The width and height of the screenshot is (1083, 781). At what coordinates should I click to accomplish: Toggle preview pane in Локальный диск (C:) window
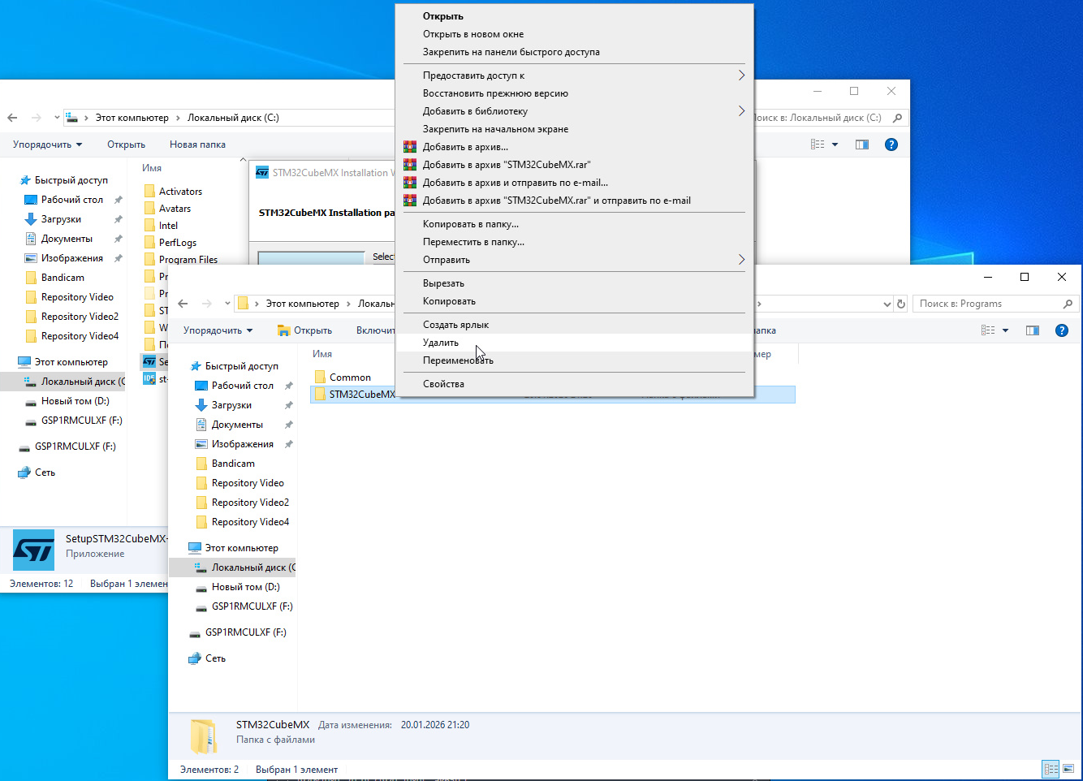(862, 145)
